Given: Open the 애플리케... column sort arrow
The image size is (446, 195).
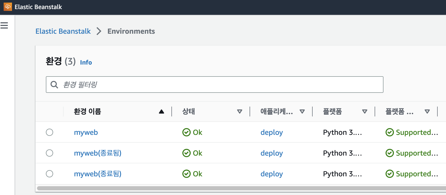Looking at the screenshot, I should point(302,112).
